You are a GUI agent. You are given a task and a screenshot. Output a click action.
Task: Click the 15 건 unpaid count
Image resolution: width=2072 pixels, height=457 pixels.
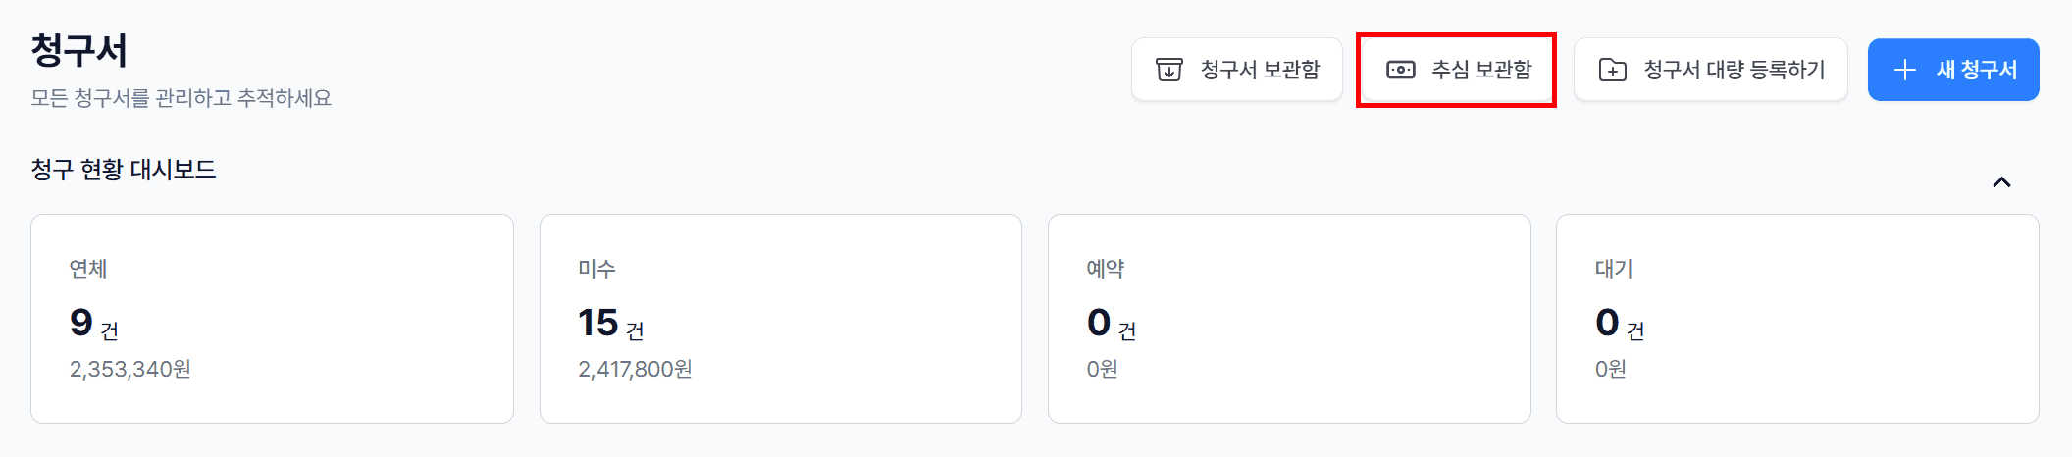click(x=611, y=324)
